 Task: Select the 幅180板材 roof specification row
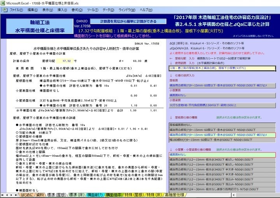(x=222, y=140)
